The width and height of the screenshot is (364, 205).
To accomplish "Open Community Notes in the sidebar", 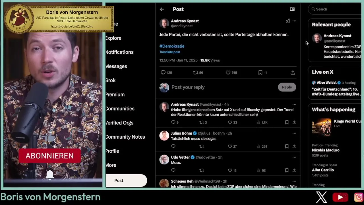I will click(125, 137).
